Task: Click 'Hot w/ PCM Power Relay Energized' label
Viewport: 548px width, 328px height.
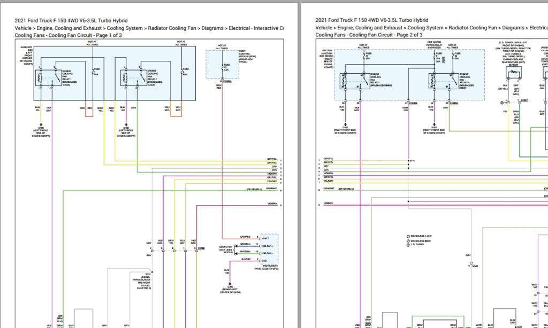Action: point(434,45)
